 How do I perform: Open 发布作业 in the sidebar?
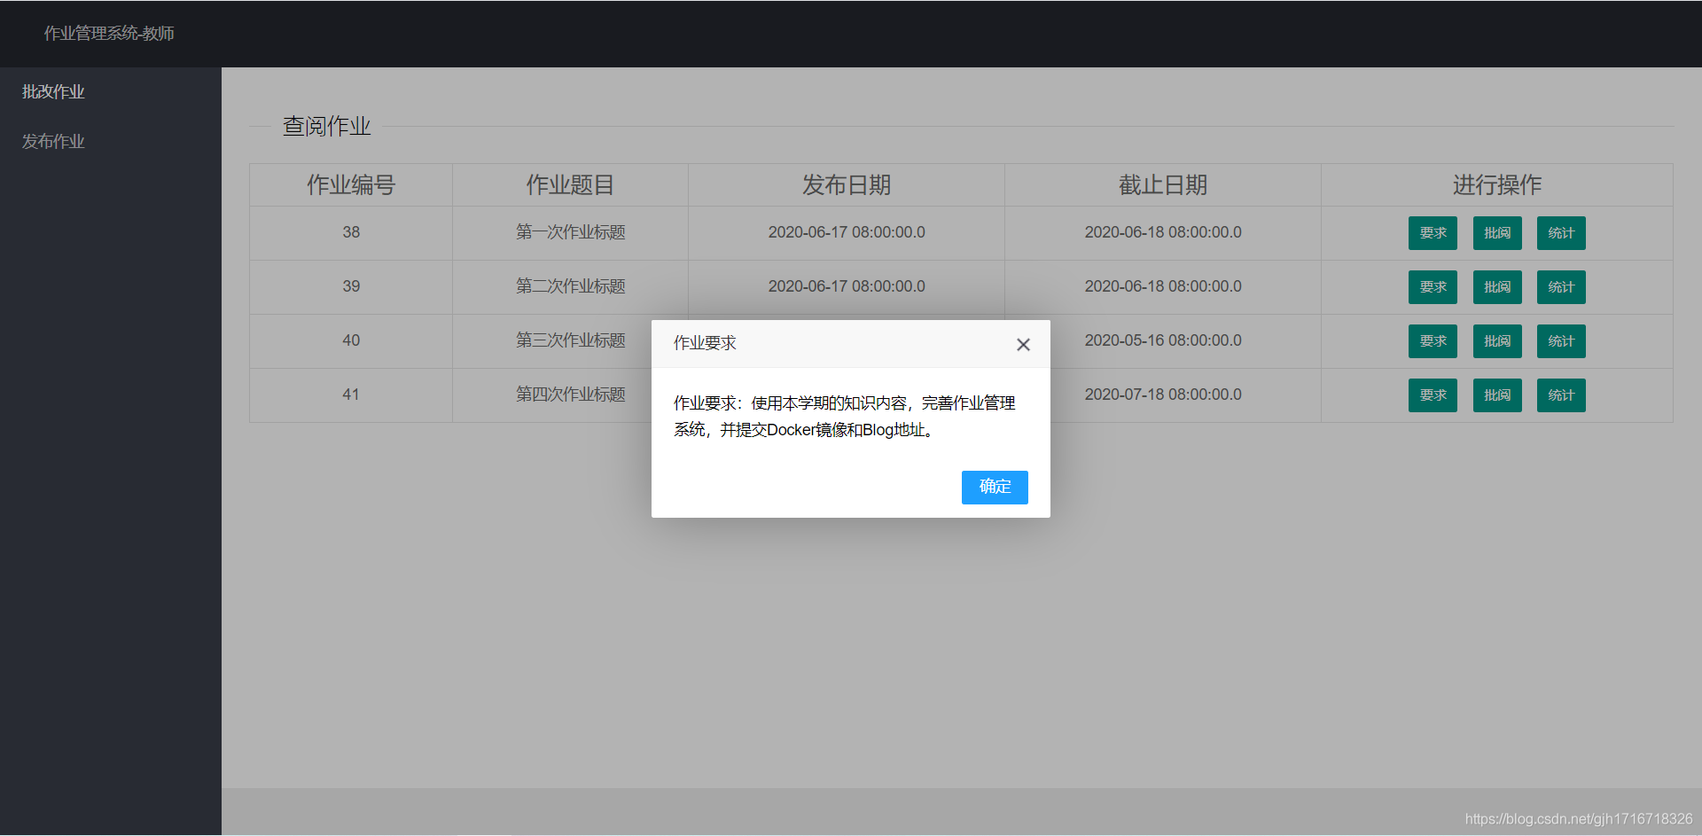[x=53, y=140]
